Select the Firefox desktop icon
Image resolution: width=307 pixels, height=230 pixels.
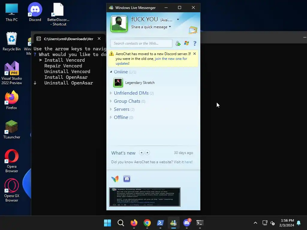tap(12, 100)
